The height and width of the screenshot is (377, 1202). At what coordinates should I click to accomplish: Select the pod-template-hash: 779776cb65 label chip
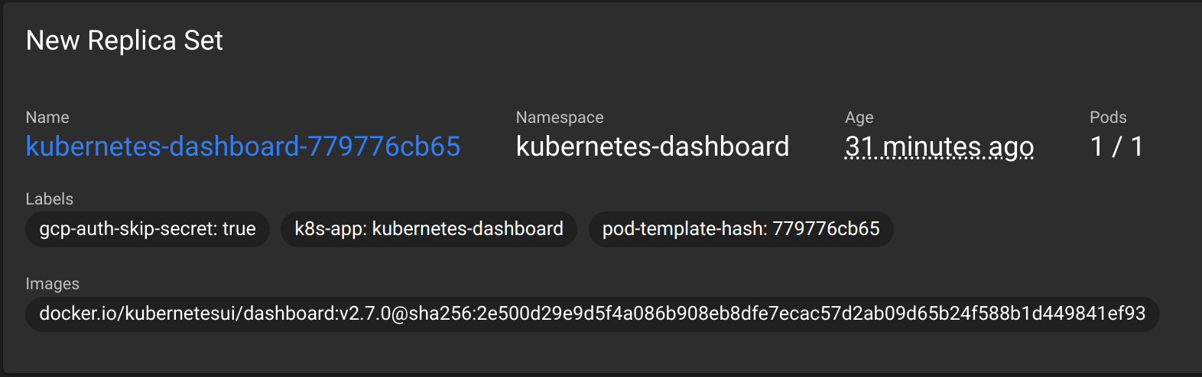741,229
